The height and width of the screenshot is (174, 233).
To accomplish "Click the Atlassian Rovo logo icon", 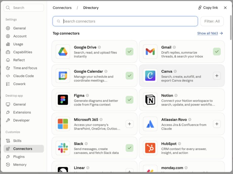I will pos(150,124).
